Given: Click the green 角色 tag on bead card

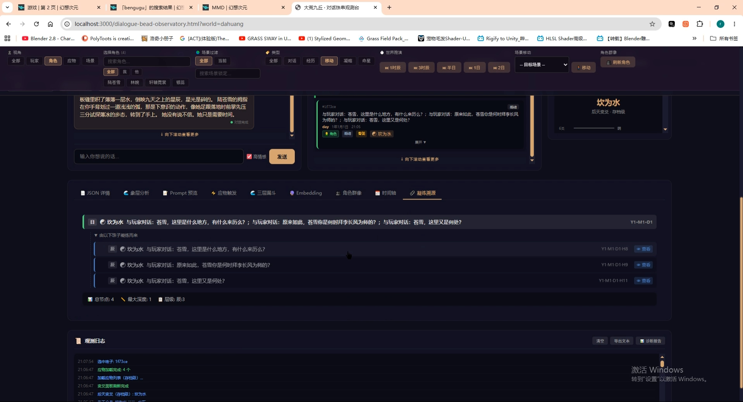Looking at the screenshot, I should click(x=331, y=134).
